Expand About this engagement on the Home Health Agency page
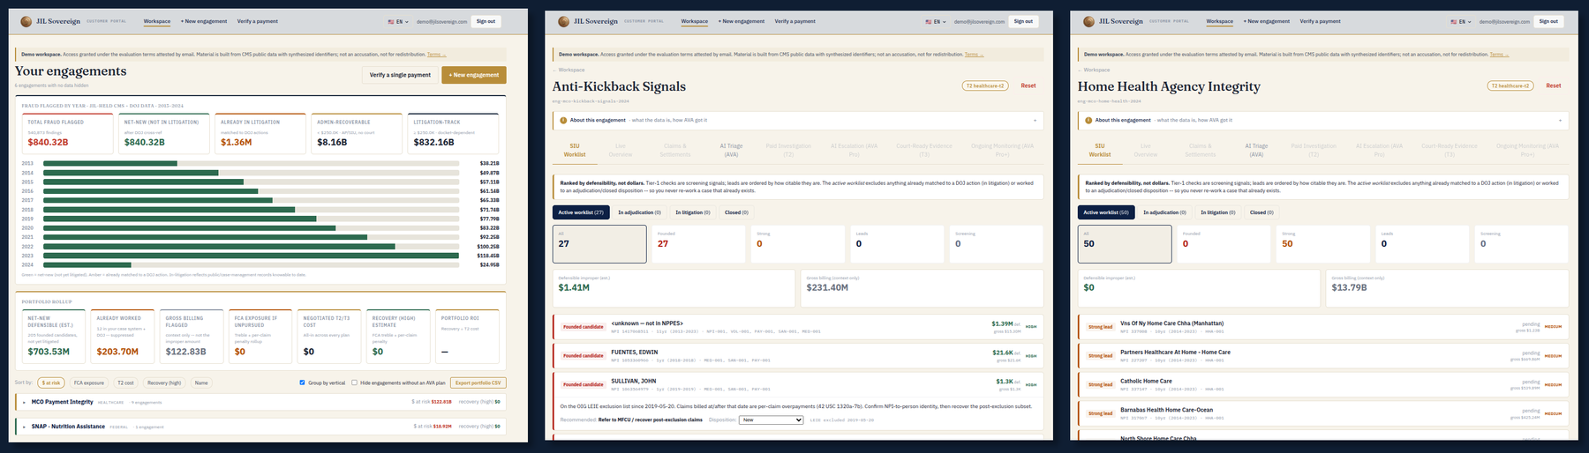 1323,120
